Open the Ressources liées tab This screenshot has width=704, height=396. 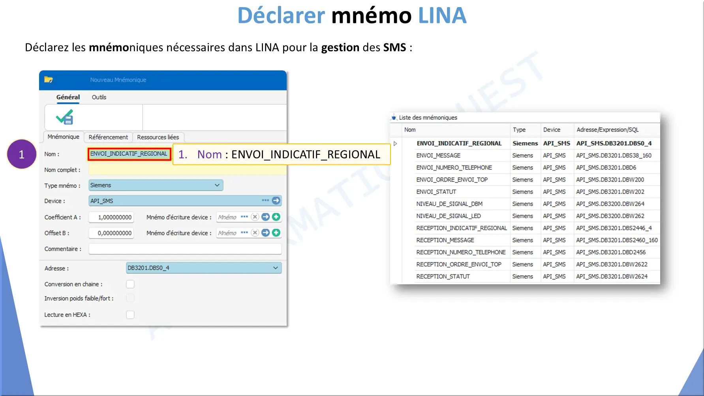click(158, 137)
